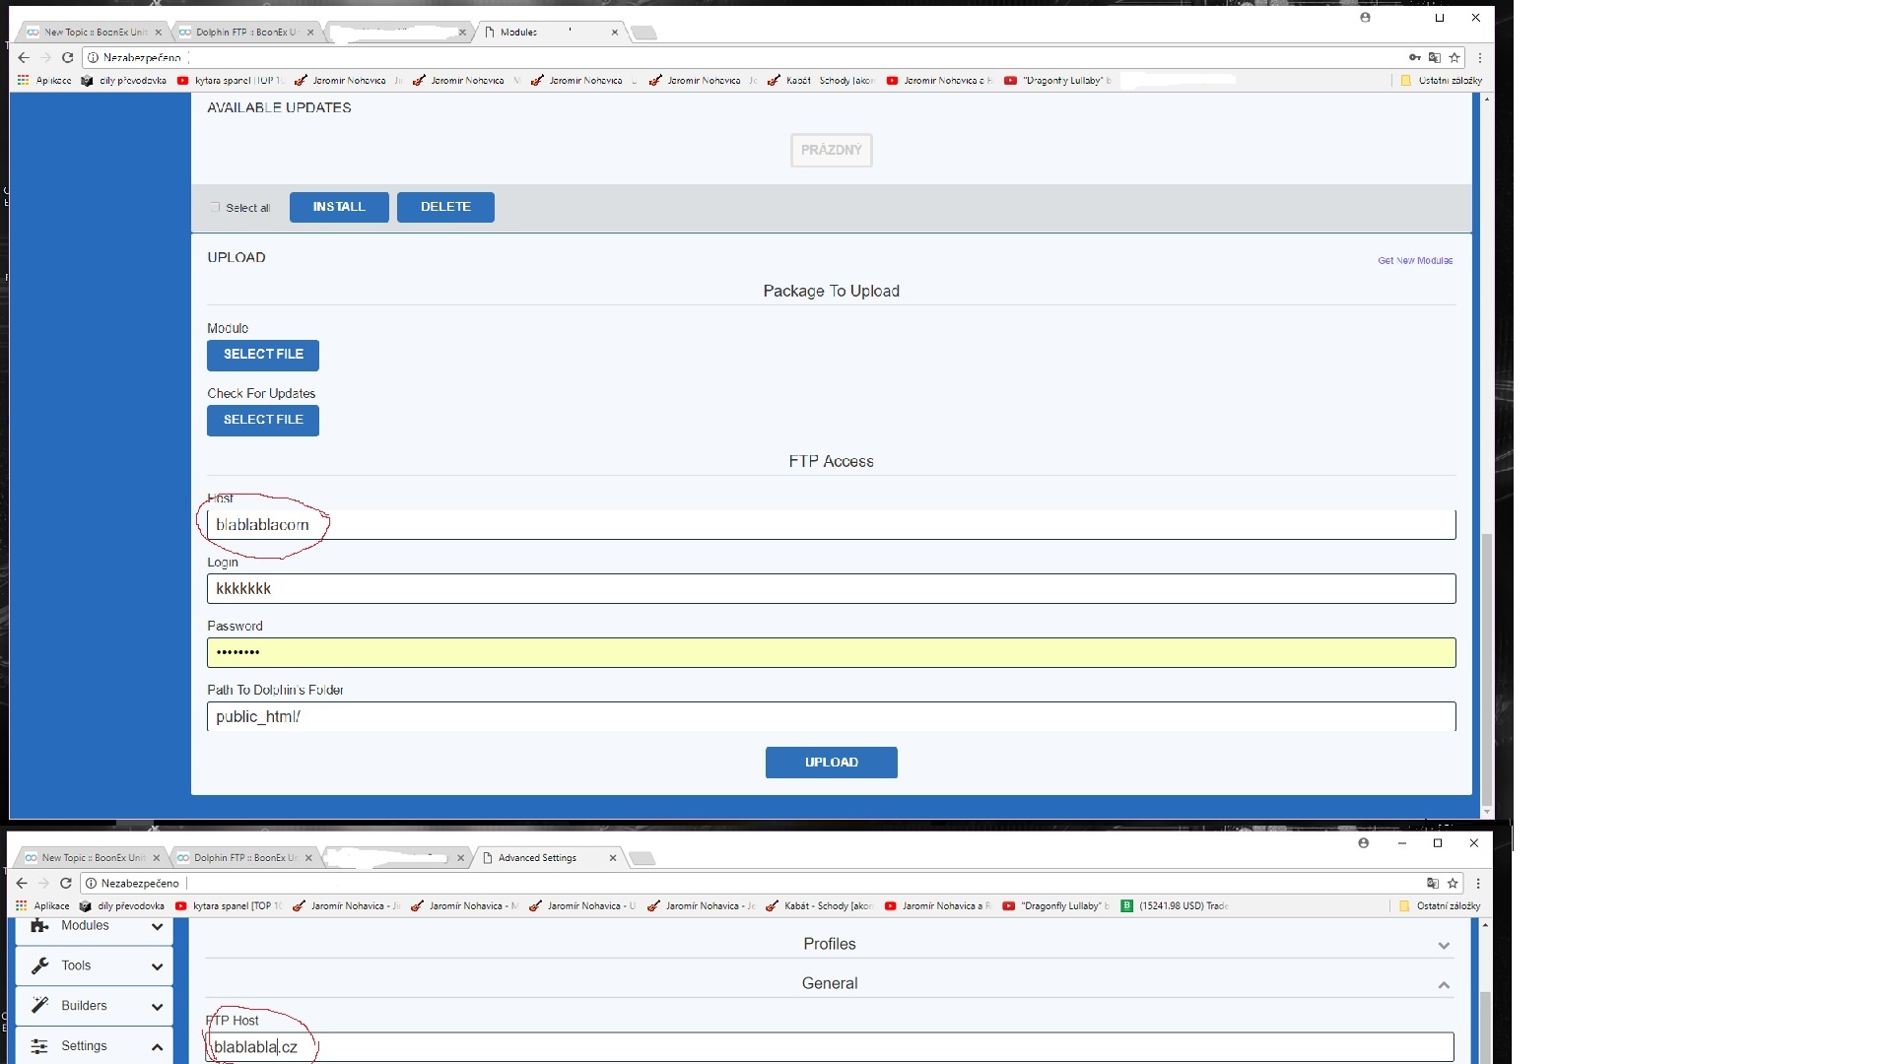The height and width of the screenshot is (1064, 1893).
Task: Click the Path To Dolphin's Folder field
Action: coord(831,717)
